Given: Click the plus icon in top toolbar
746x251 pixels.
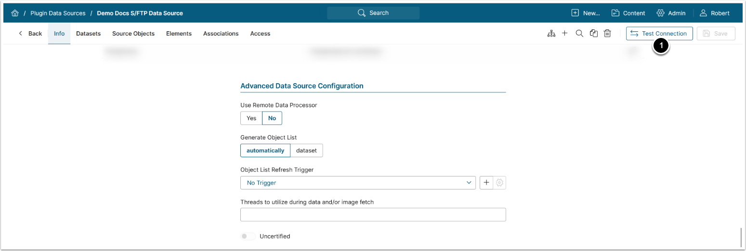Looking at the screenshot, I should pyautogui.click(x=565, y=34).
